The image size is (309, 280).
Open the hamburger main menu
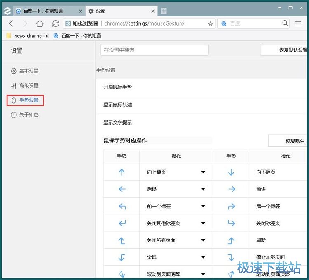(x=298, y=24)
